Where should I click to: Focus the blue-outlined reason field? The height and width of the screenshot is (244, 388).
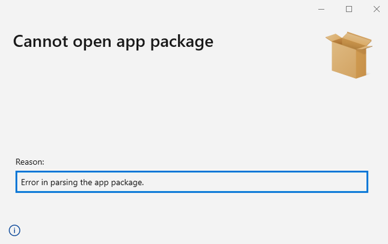click(192, 182)
